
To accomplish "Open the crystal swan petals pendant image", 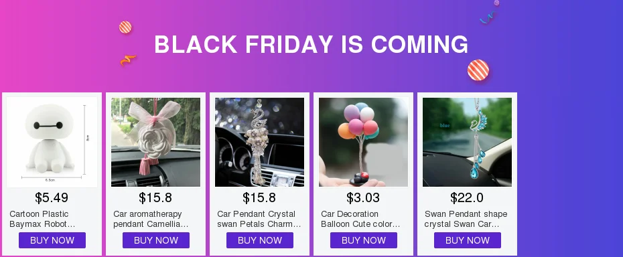I will click(259, 142).
